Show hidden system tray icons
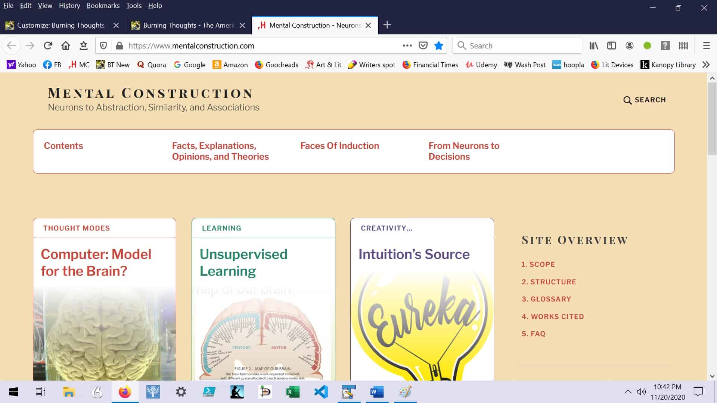 pyautogui.click(x=628, y=392)
